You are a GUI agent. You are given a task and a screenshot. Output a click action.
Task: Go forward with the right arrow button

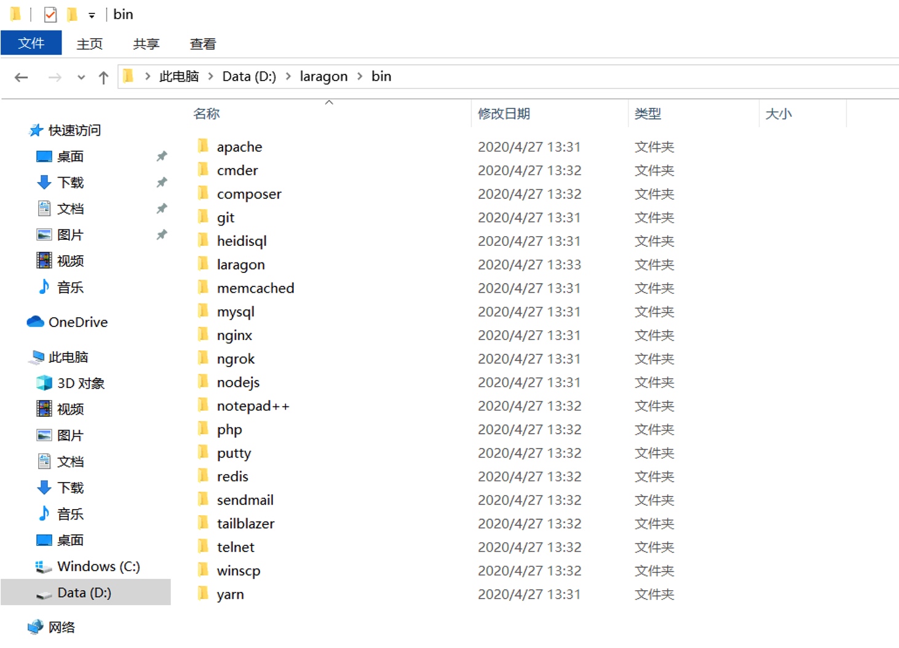55,77
